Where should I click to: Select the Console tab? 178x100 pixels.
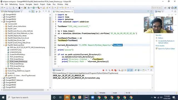point(58,70)
